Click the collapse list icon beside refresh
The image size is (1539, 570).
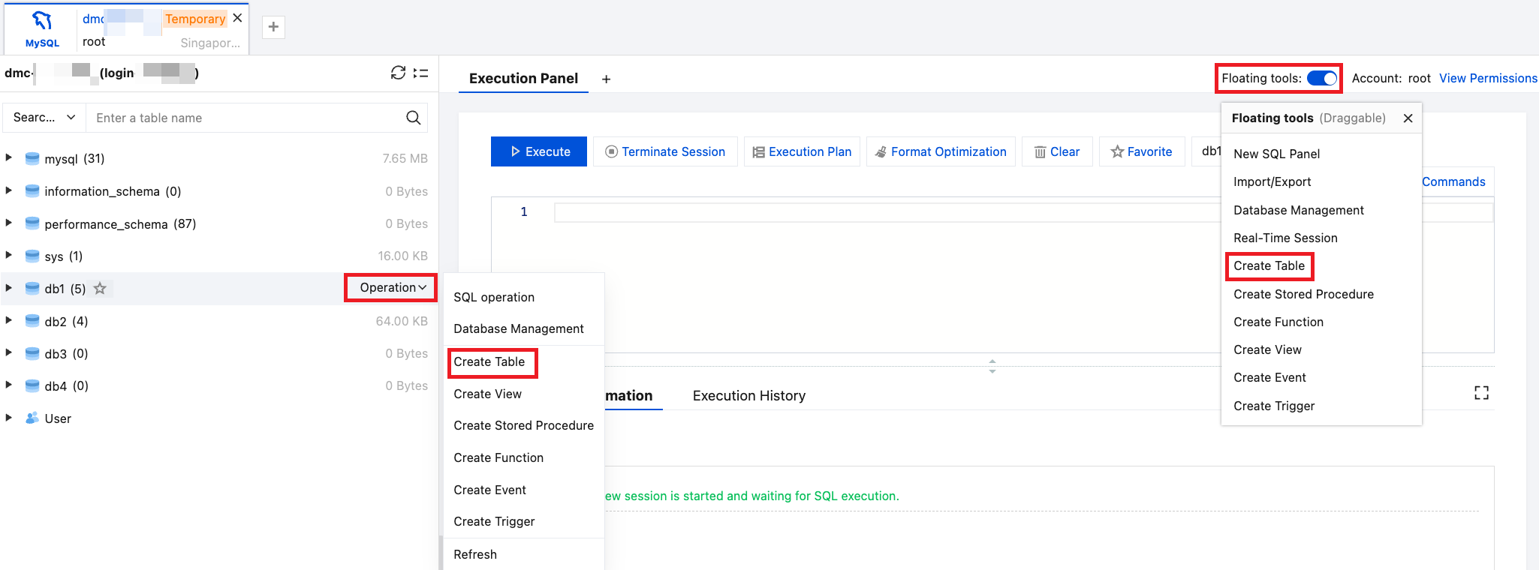point(421,73)
